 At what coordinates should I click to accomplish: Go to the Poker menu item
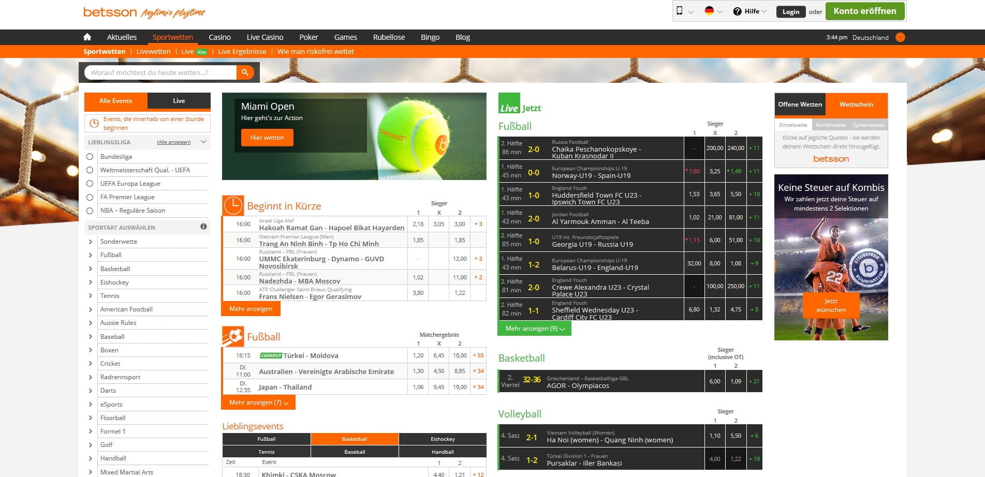(x=308, y=37)
